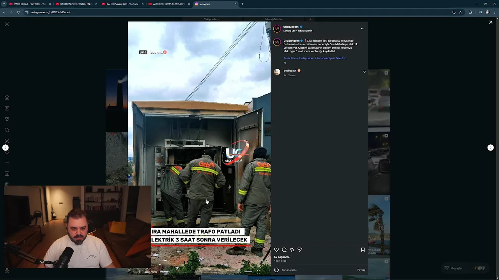Click Paylaş to post comment
This screenshot has height=280, width=499.
coord(361,270)
